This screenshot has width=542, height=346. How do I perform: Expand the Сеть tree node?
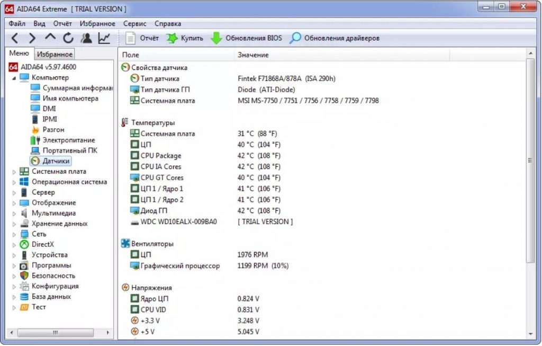point(14,235)
